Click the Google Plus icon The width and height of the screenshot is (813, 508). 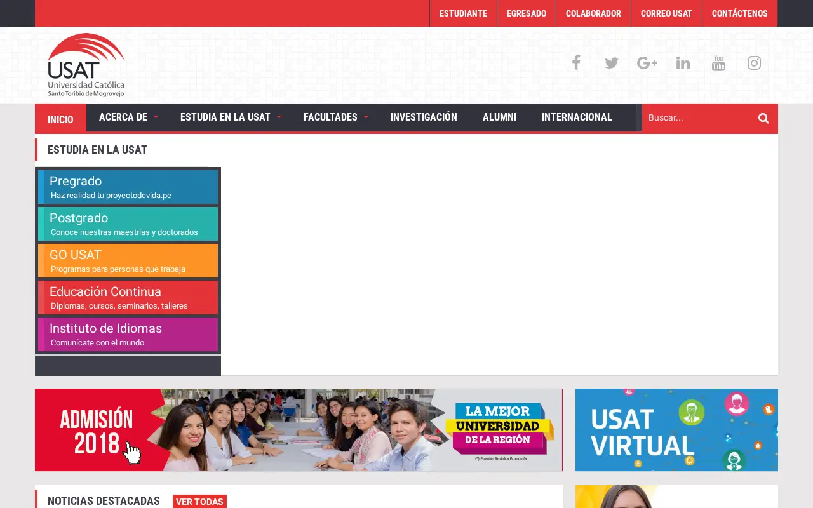click(x=647, y=63)
